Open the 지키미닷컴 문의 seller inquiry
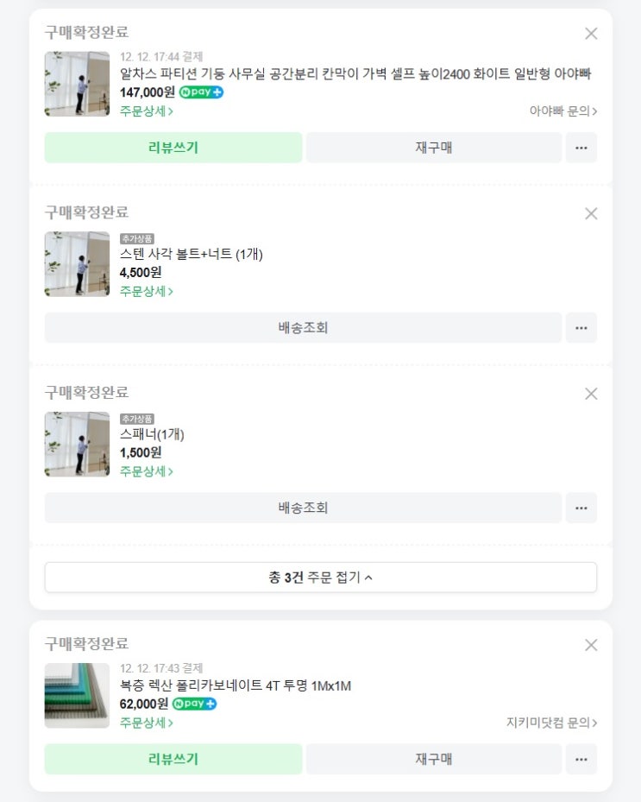Image resolution: width=641 pixels, height=802 pixels. pyautogui.click(x=551, y=723)
